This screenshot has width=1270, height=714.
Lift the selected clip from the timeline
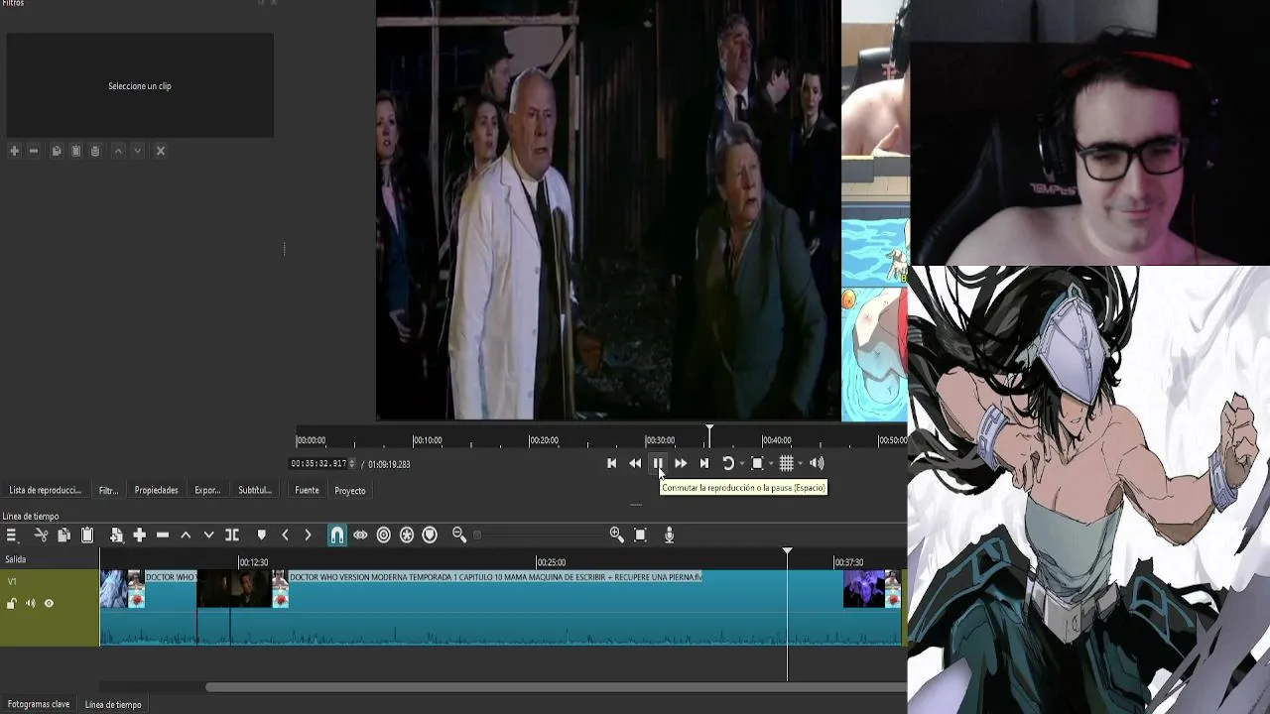click(186, 535)
